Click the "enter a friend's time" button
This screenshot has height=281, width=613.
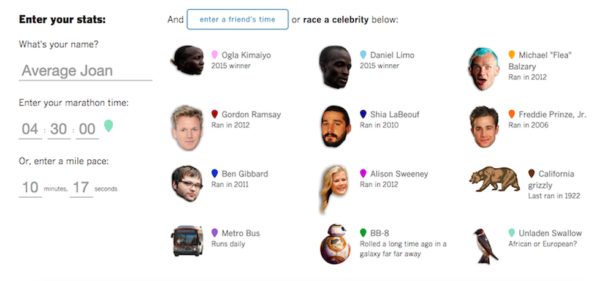click(x=238, y=20)
